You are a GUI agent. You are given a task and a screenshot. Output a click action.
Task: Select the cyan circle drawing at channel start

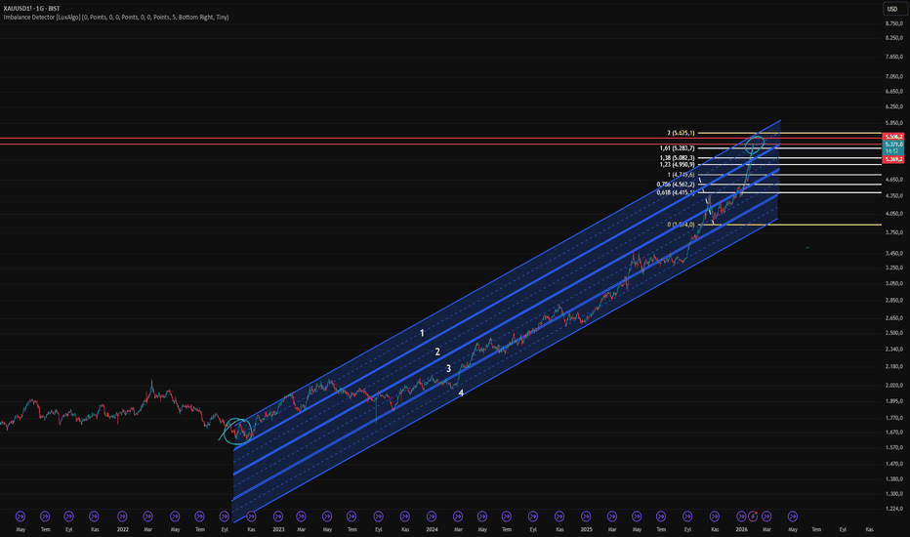click(x=237, y=430)
